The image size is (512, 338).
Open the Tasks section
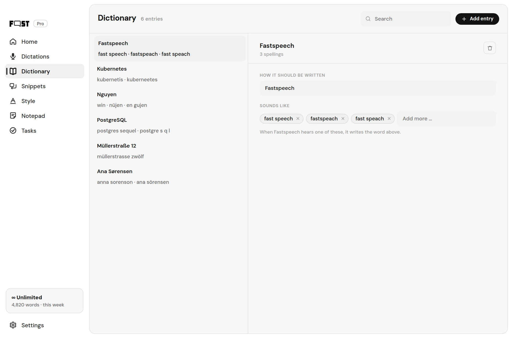45,131
